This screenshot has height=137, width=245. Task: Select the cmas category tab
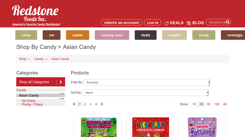(x=26, y=35)
